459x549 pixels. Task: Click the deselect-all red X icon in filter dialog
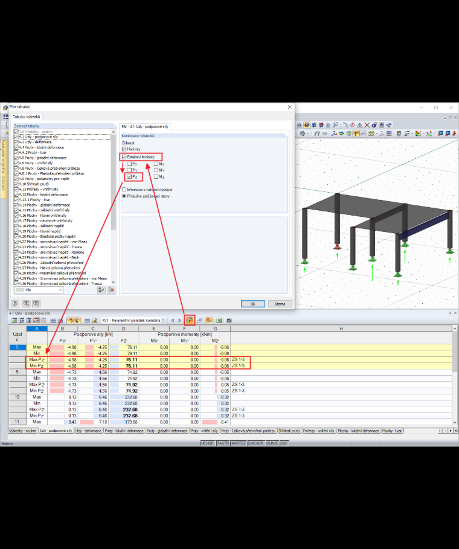tap(111, 290)
